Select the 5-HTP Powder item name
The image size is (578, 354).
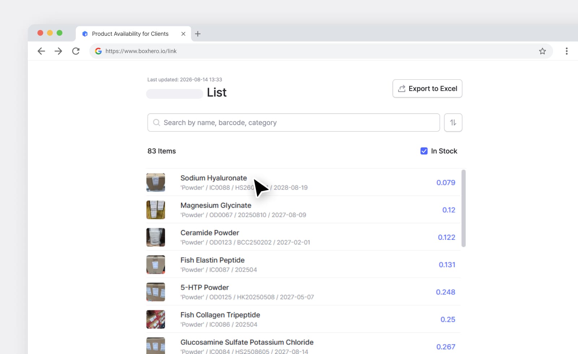pos(204,288)
